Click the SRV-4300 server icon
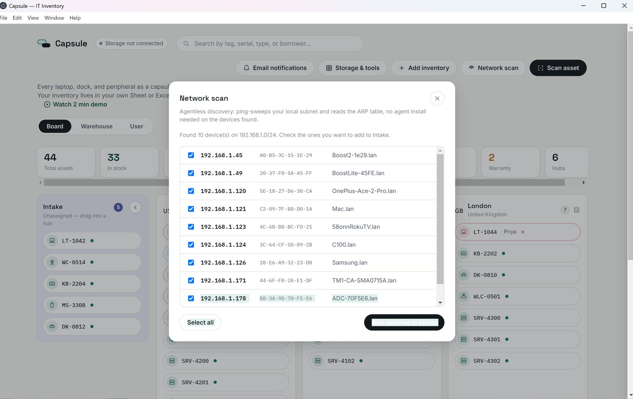This screenshot has height=399, width=633. 464,318
